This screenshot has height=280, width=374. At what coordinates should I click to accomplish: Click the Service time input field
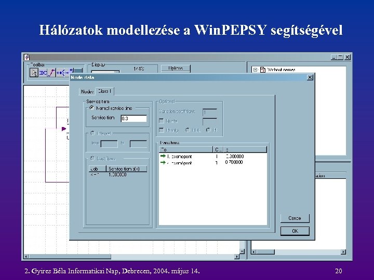(133, 119)
